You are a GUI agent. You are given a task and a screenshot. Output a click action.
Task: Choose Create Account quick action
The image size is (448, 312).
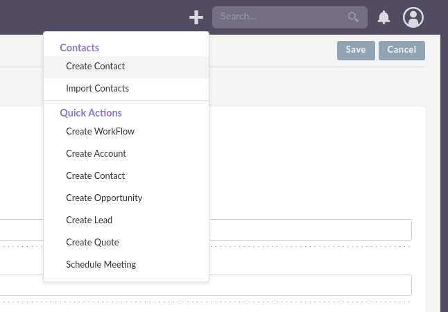click(96, 154)
